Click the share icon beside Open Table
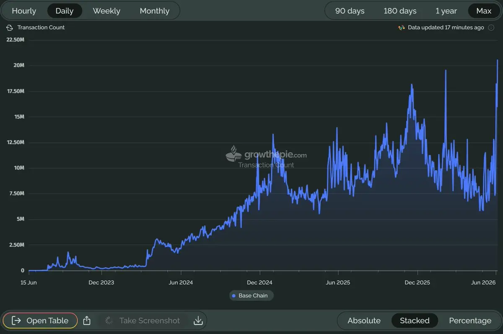 point(87,321)
